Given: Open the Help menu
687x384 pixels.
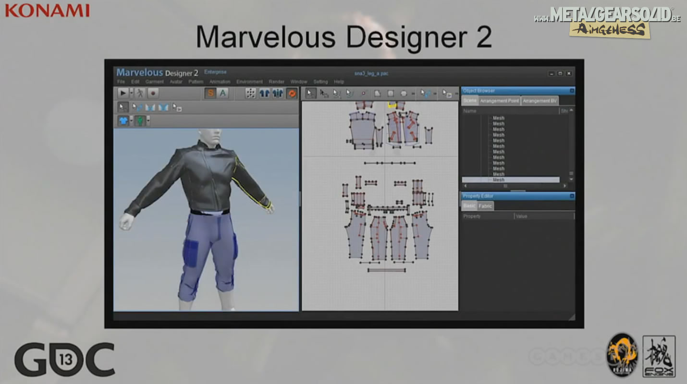Looking at the screenshot, I should (x=339, y=82).
